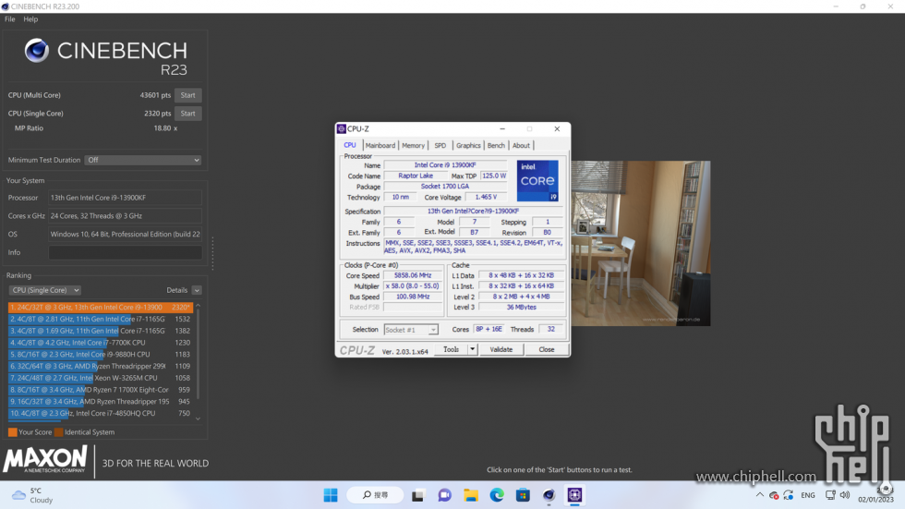Screen dimensions: 905x509
Task: Show hidden system tray icons
Action: 760,495
